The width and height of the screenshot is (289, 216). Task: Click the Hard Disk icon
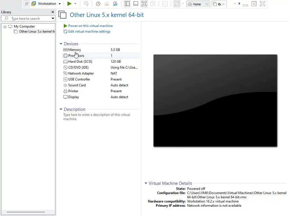[x=65, y=62]
